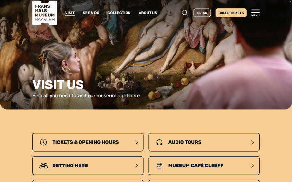Click the bicycle icon for Getting Here

click(x=43, y=166)
